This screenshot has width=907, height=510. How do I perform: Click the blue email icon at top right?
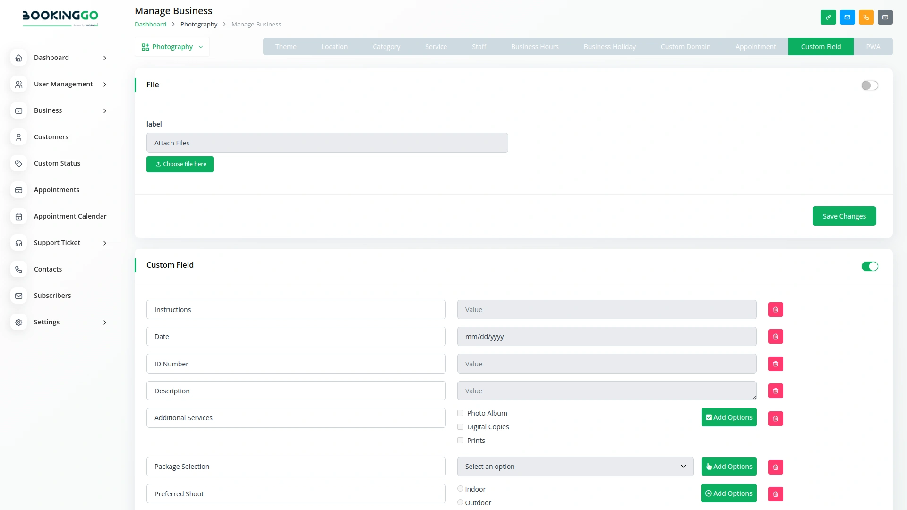tap(847, 17)
